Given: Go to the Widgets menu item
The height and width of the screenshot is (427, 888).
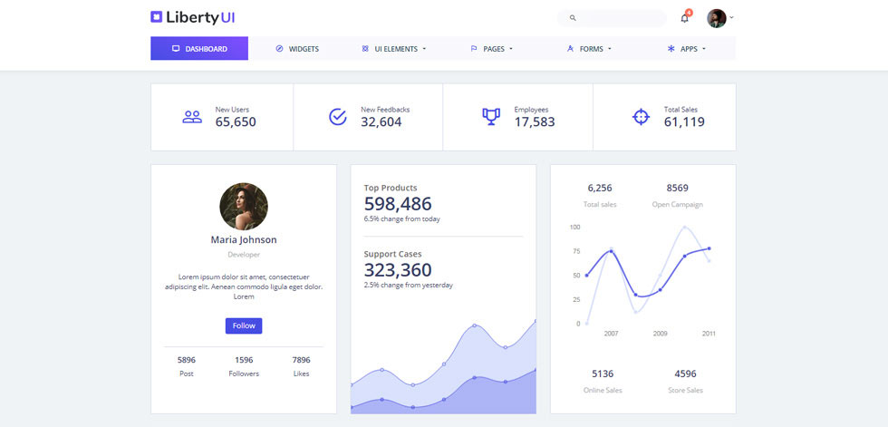Looking at the screenshot, I should tap(297, 49).
